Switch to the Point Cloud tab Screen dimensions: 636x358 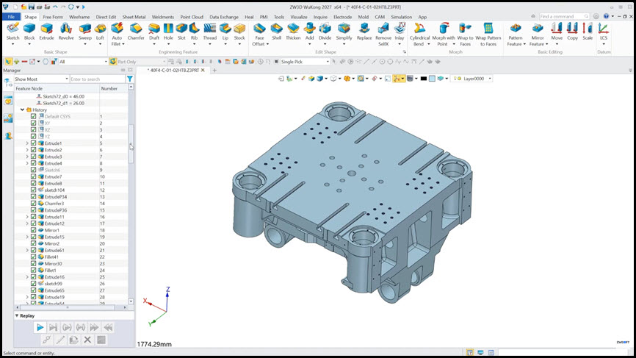tap(192, 17)
